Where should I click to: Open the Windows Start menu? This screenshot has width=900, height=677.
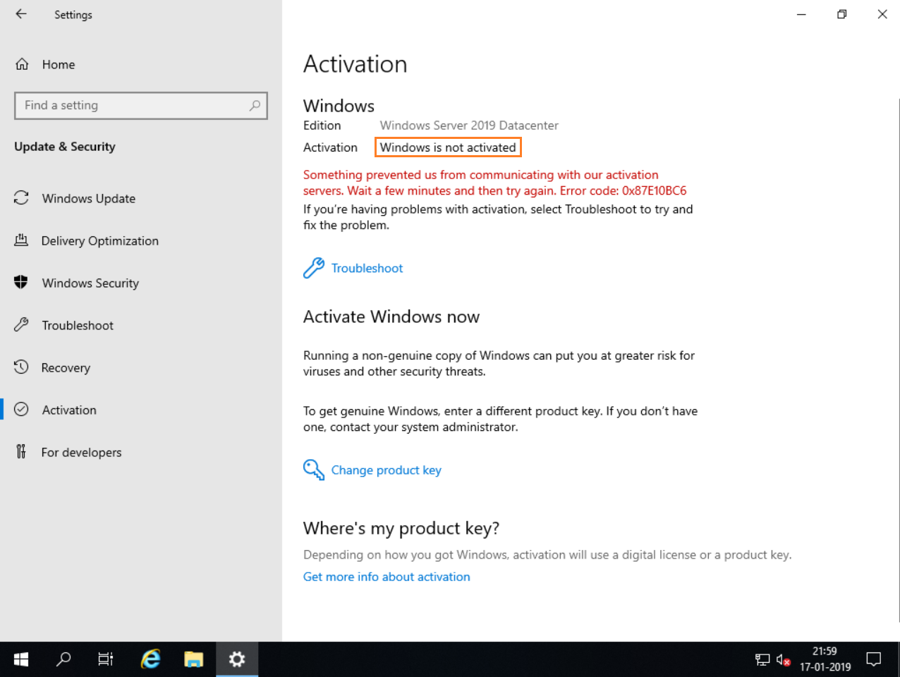click(21, 659)
